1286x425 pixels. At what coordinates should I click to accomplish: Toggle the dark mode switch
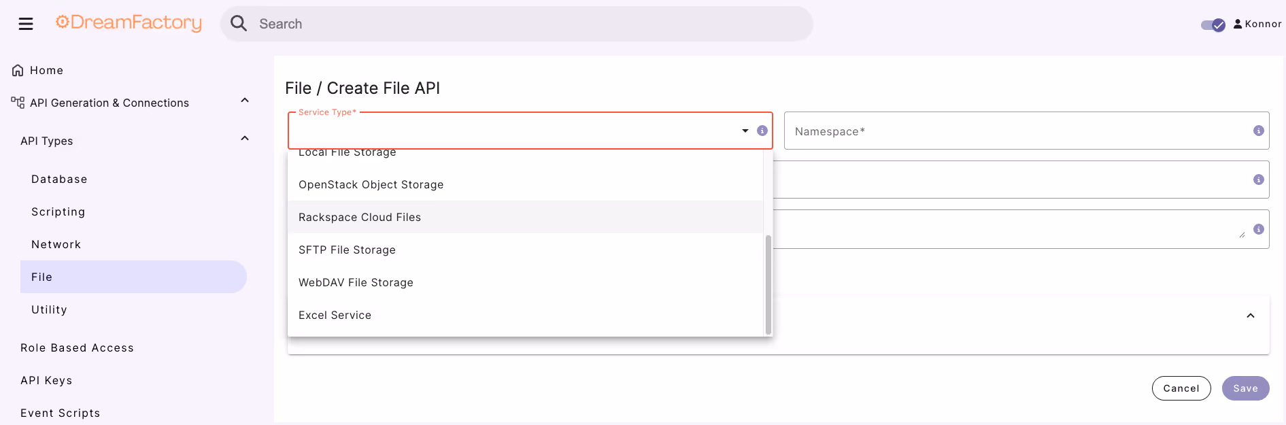tap(1213, 24)
